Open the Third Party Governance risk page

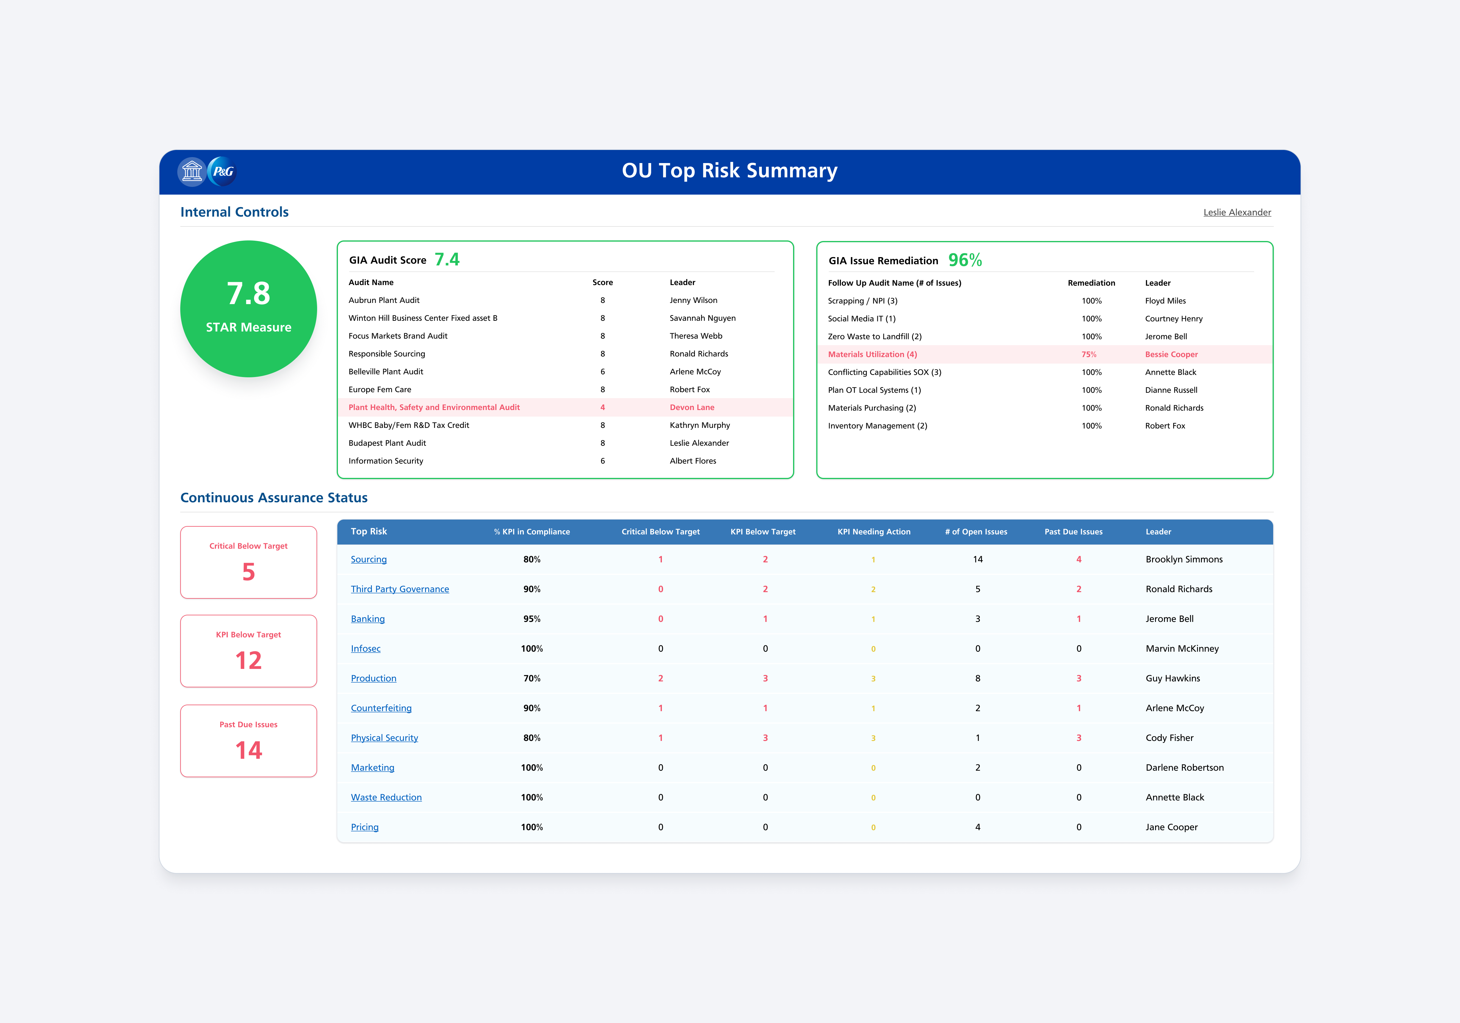400,589
